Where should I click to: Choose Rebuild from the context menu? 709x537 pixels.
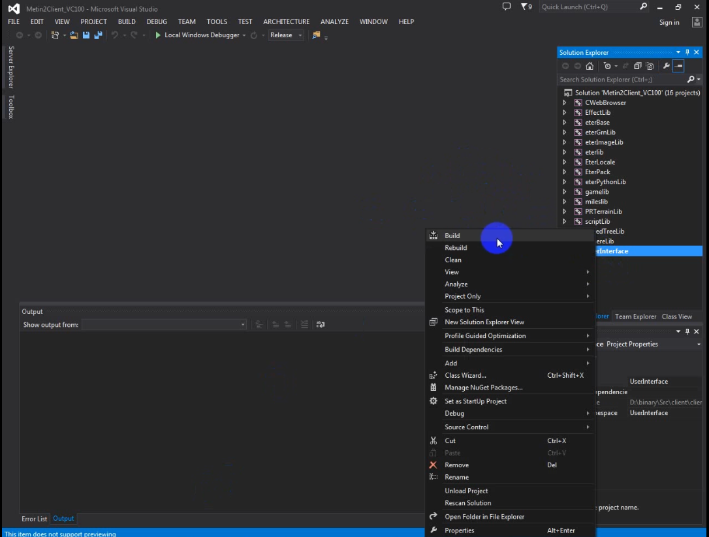click(510, 248)
